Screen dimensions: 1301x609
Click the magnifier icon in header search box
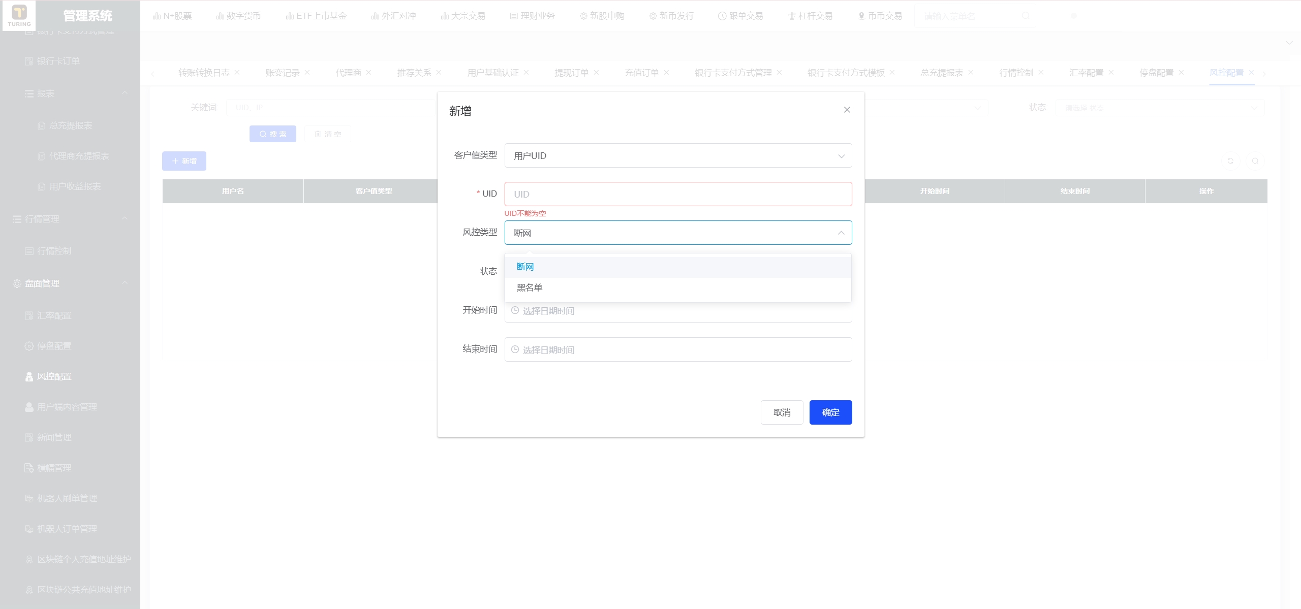pos(1026,16)
